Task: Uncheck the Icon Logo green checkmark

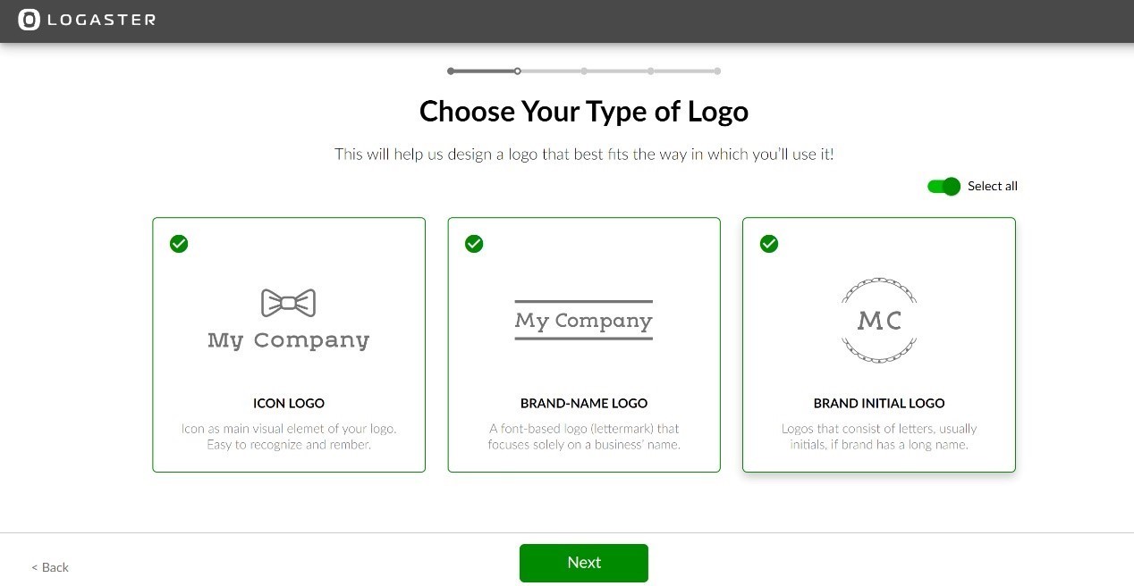Action: 179,244
